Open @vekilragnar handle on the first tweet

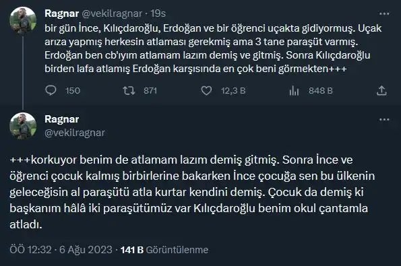pos(112,13)
